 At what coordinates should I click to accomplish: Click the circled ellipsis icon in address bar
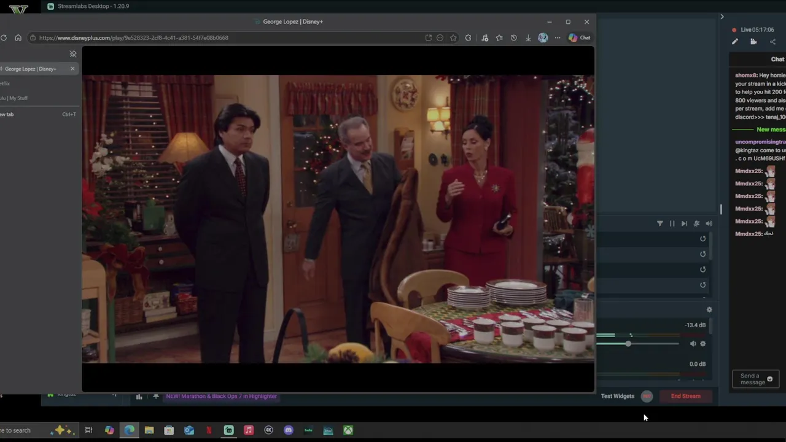[440, 37]
